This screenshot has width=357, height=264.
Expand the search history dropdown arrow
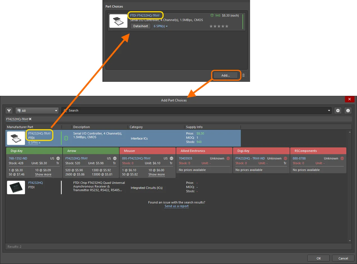coord(329,110)
